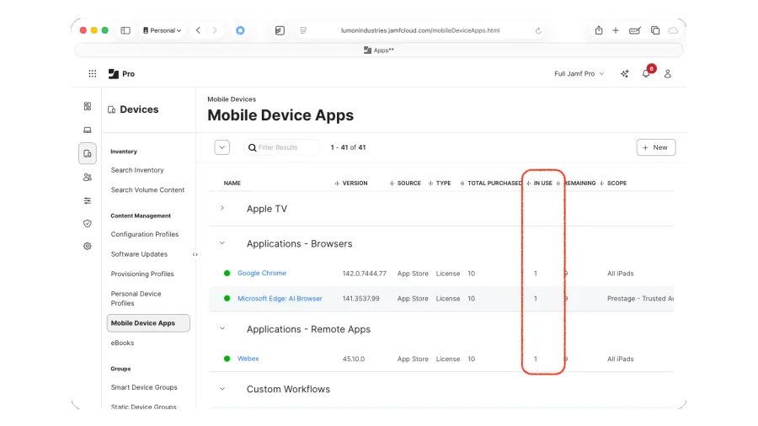Click the address bar URL field
The width and height of the screenshot is (758, 426).
(420, 30)
